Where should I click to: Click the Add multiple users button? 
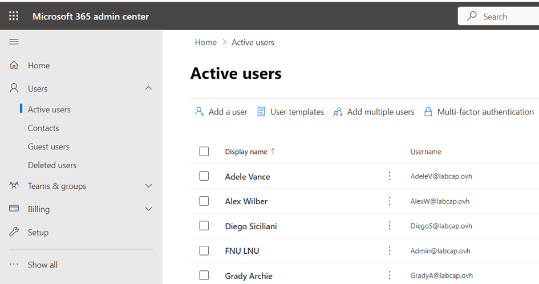[374, 112]
